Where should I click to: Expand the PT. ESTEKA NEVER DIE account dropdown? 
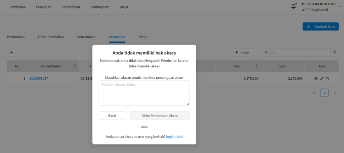click(x=341, y=7)
